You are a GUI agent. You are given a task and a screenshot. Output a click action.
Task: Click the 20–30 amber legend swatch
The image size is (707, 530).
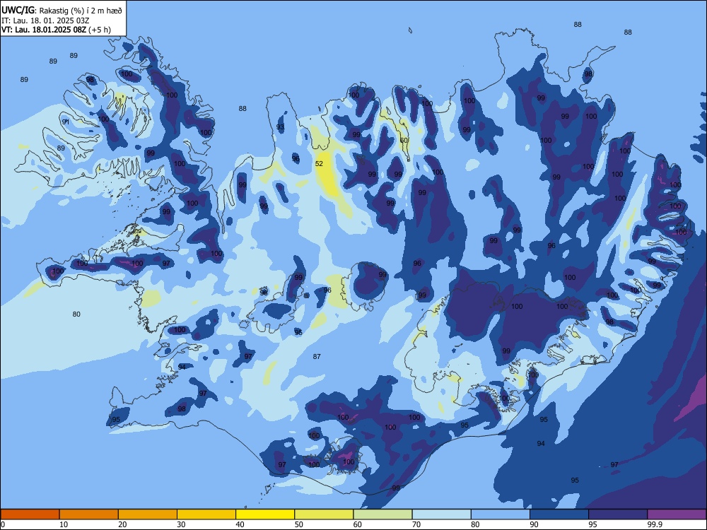click(x=148, y=514)
